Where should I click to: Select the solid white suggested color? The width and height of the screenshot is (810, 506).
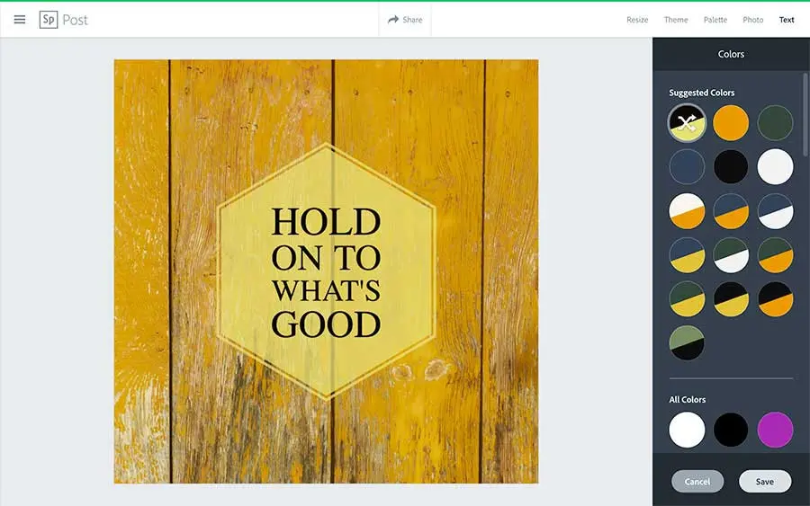click(x=775, y=166)
